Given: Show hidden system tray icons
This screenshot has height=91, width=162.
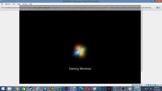Looking at the screenshot, I should click(142, 89).
